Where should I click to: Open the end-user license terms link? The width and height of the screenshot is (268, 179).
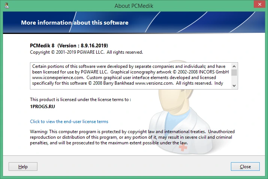tap(69, 122)
